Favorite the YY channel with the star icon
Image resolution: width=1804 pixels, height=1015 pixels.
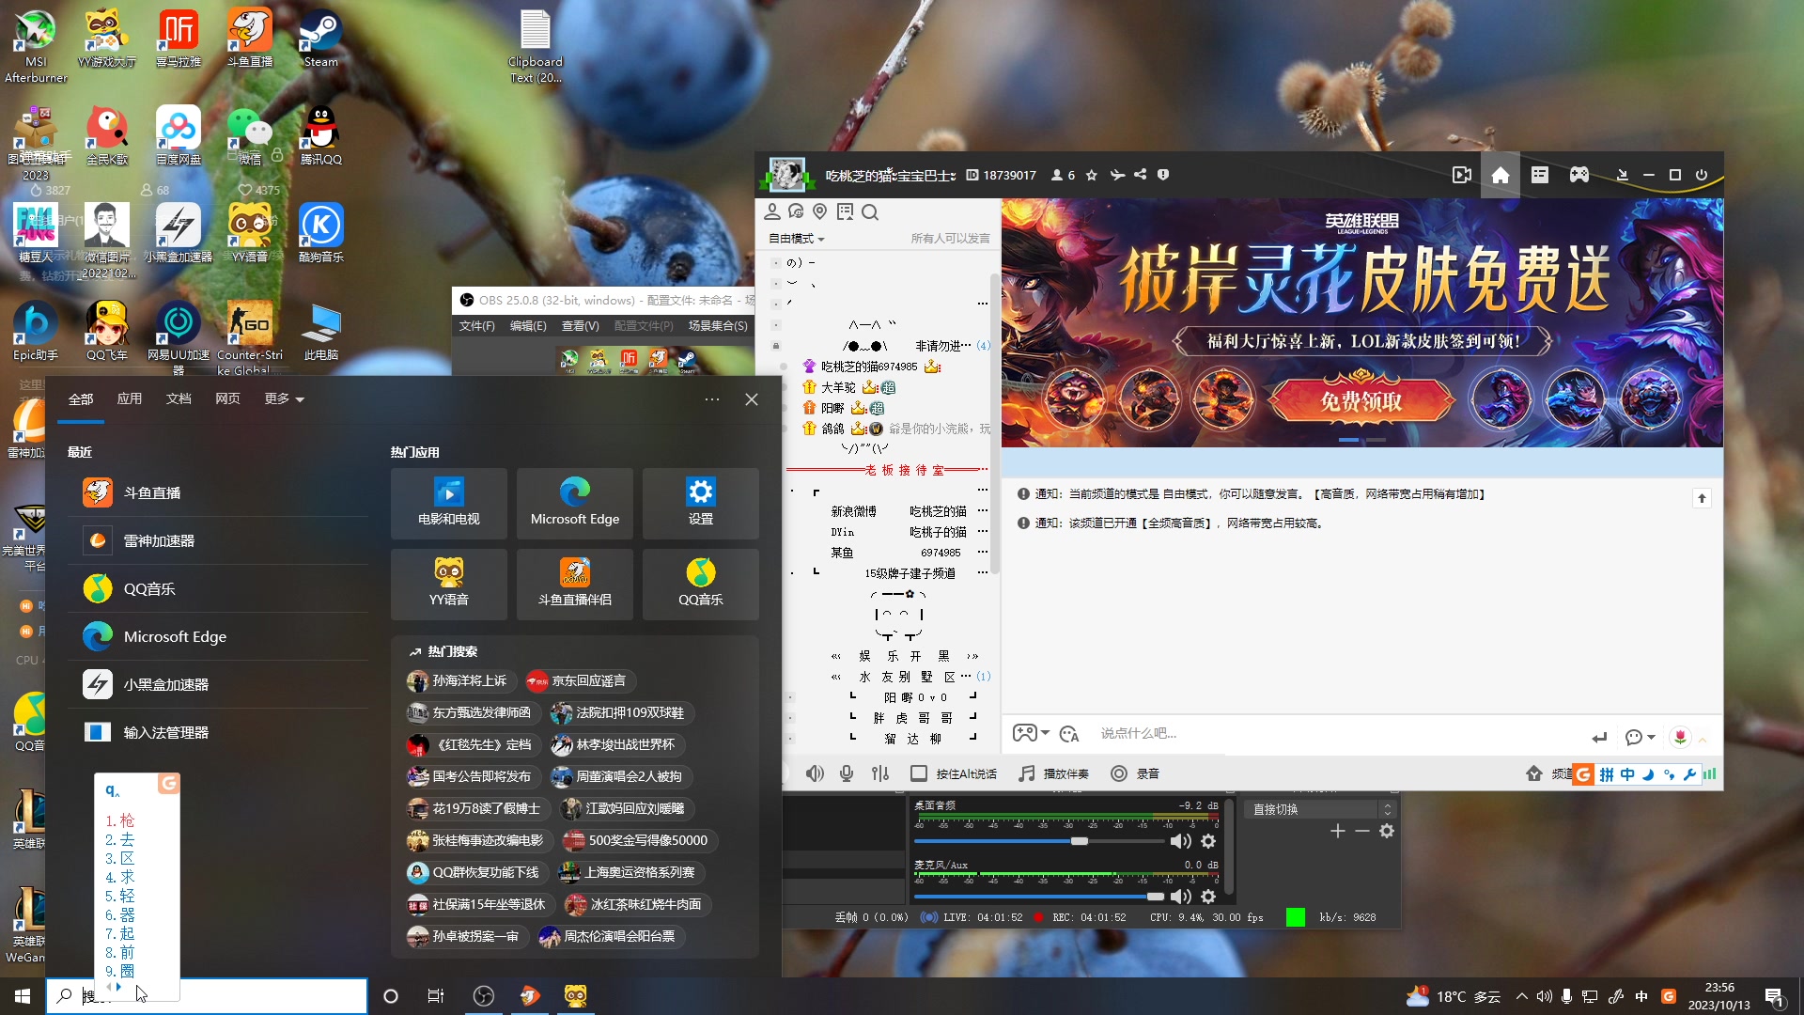(1091, 175)
